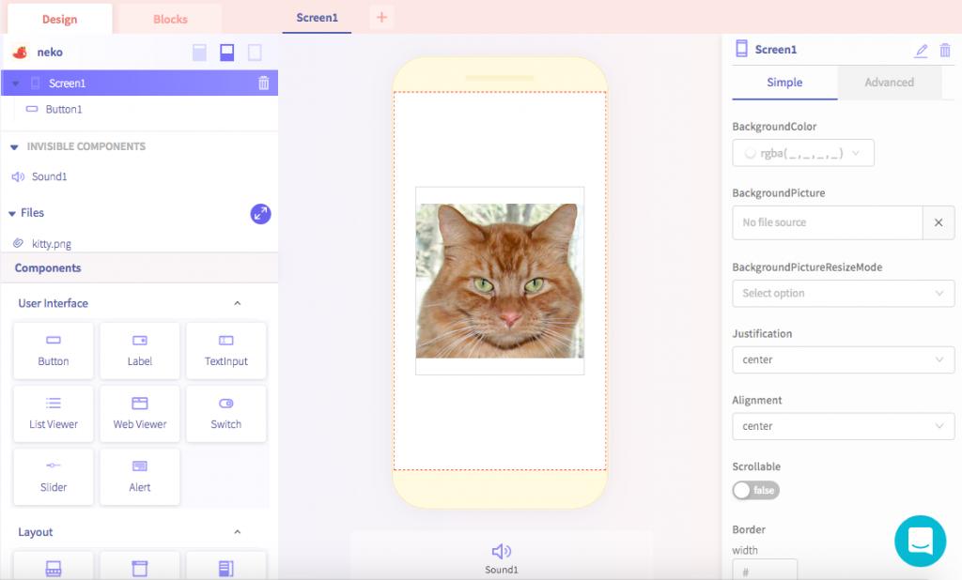The width and height of the screenshot is (962, 580).
Task: Add a new screen with plus button
Action: [x=381, y=17]
